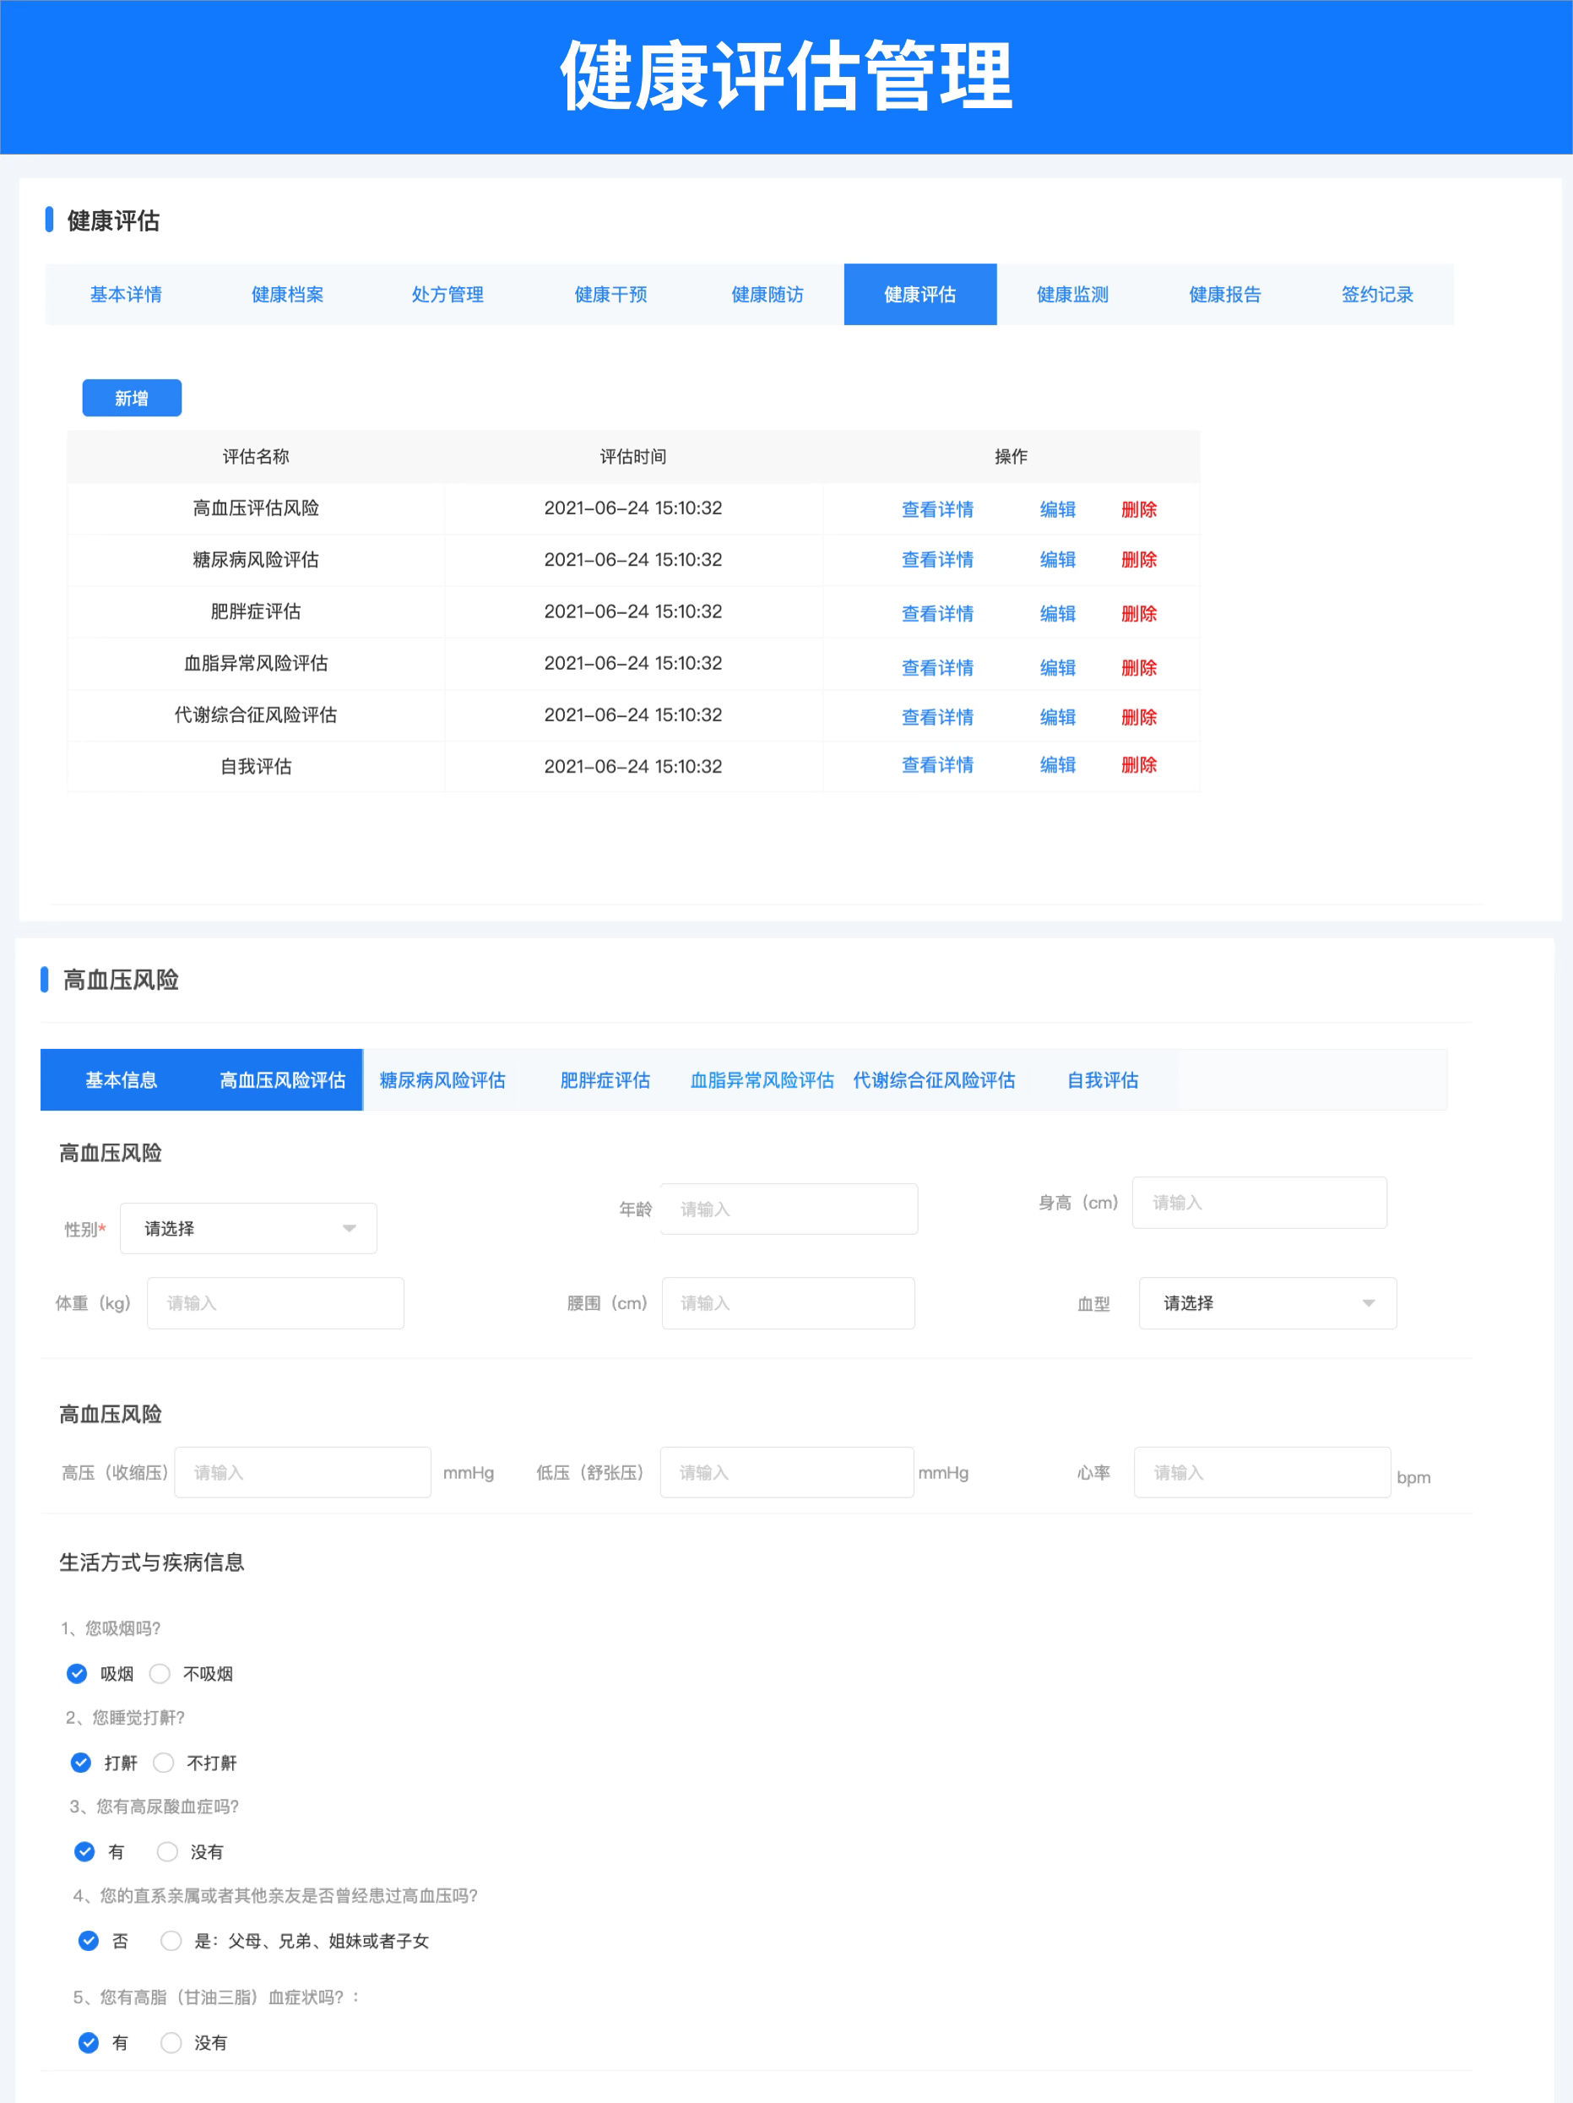Focus the 低压（舒张压）input field

787,1473
